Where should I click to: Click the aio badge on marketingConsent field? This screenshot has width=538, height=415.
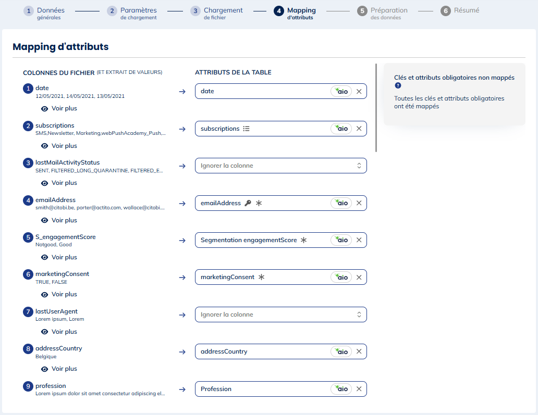(x=341, y=278)
